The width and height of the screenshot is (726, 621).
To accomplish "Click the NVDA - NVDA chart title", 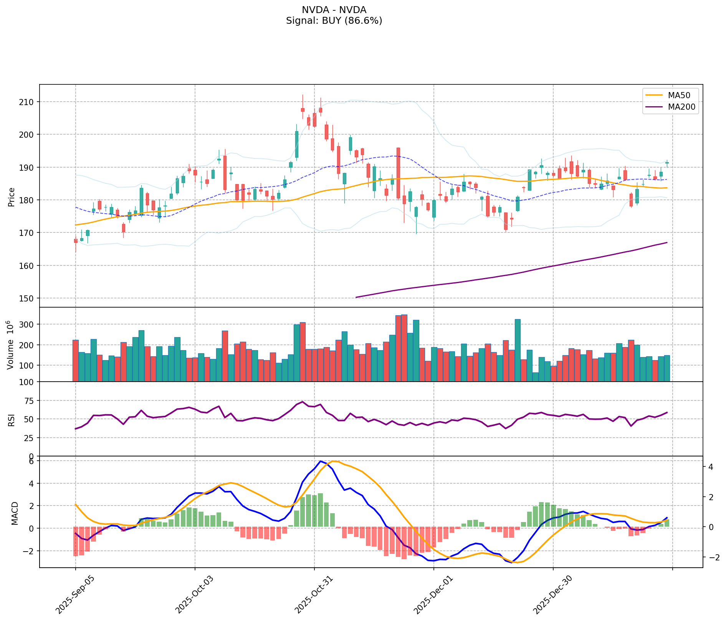I will (334, 10).
